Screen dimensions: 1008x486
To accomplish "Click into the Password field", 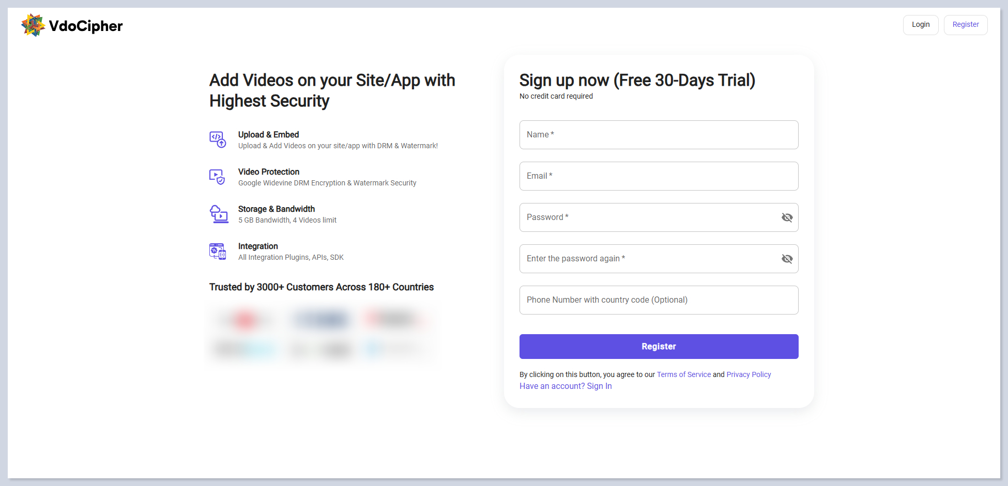I will (646, 217).
